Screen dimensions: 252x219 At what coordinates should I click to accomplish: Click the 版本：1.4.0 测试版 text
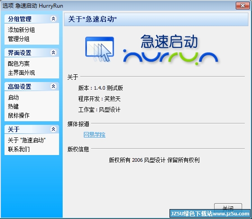101,88
